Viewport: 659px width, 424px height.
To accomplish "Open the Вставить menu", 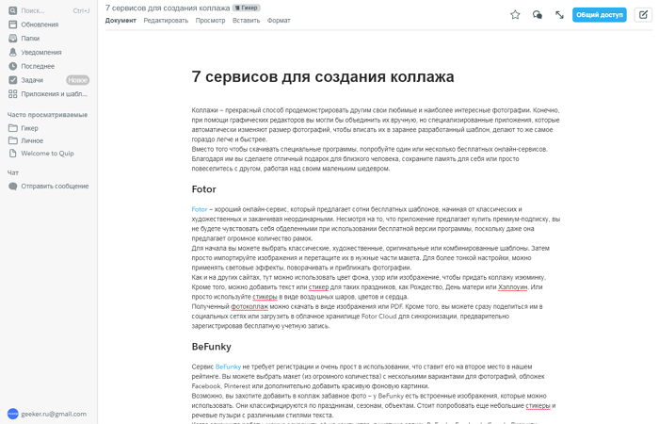I will point(246,20).
